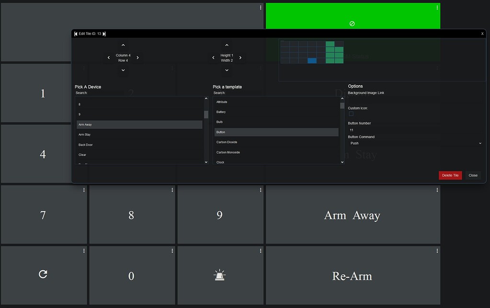
Task: Increase tile width with the right chevron
Action: coord(240,57)
